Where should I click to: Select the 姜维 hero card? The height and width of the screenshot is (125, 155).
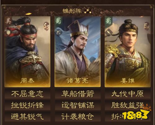click(x=128, y=52)
